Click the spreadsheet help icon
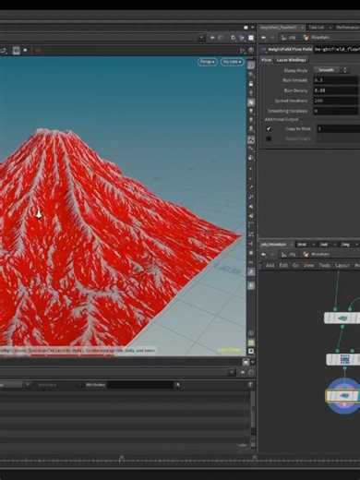 [x=250, y=384]
